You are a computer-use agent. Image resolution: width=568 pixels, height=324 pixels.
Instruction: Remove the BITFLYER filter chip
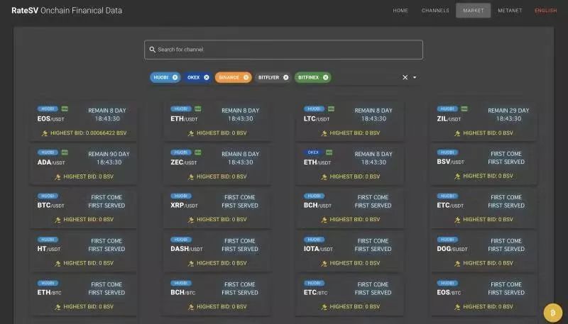point(285,77)
